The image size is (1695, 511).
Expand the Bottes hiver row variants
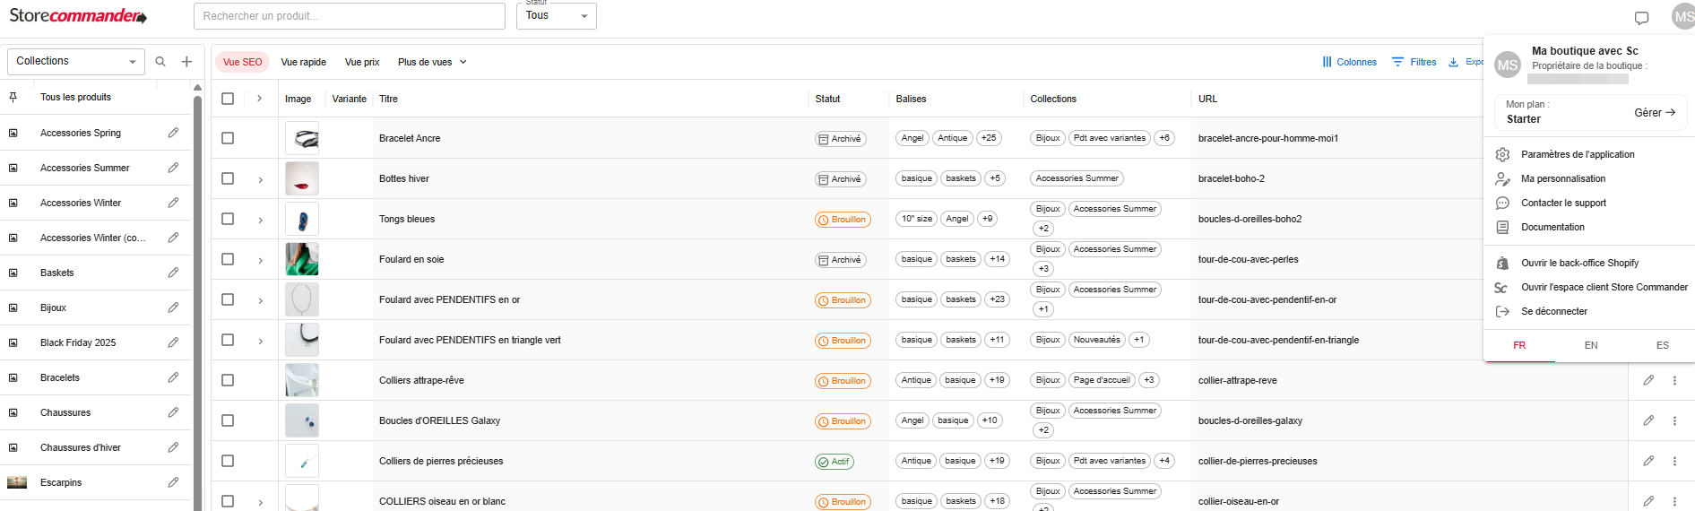261,179
